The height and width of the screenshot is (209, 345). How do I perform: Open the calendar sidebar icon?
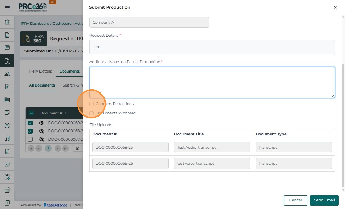point(7,190)
